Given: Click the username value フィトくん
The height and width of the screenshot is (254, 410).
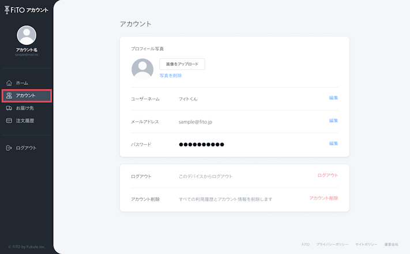Looking at the screenshot, I should 188,99.
